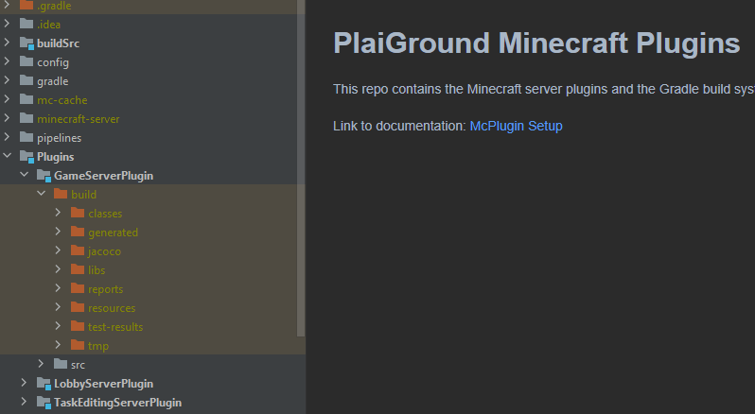Expand the src folder
This screenshot has width=755, height=414.
[x=41, y=364]
